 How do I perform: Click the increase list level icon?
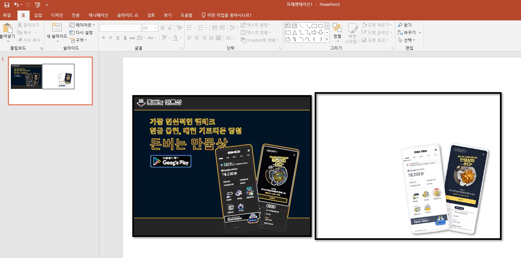pyautogui.click(x=222, y=28)
